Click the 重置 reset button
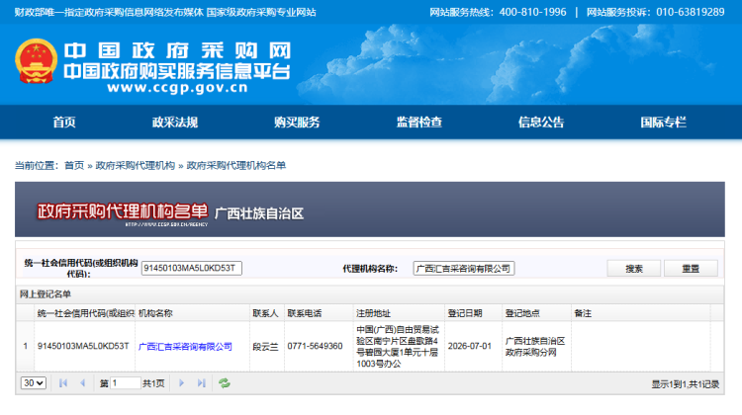The height and width of the screenshot is (415, 742). [691, 269]
